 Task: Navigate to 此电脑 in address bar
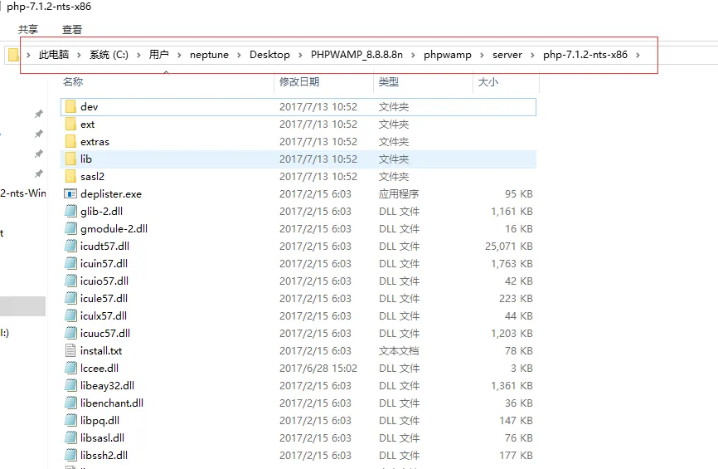click(54, 55)
